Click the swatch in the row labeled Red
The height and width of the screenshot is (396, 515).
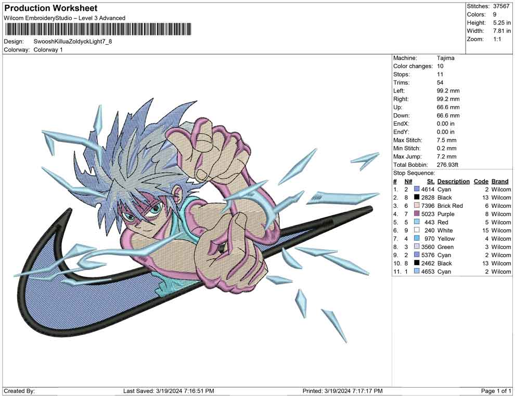coord(417,222)
